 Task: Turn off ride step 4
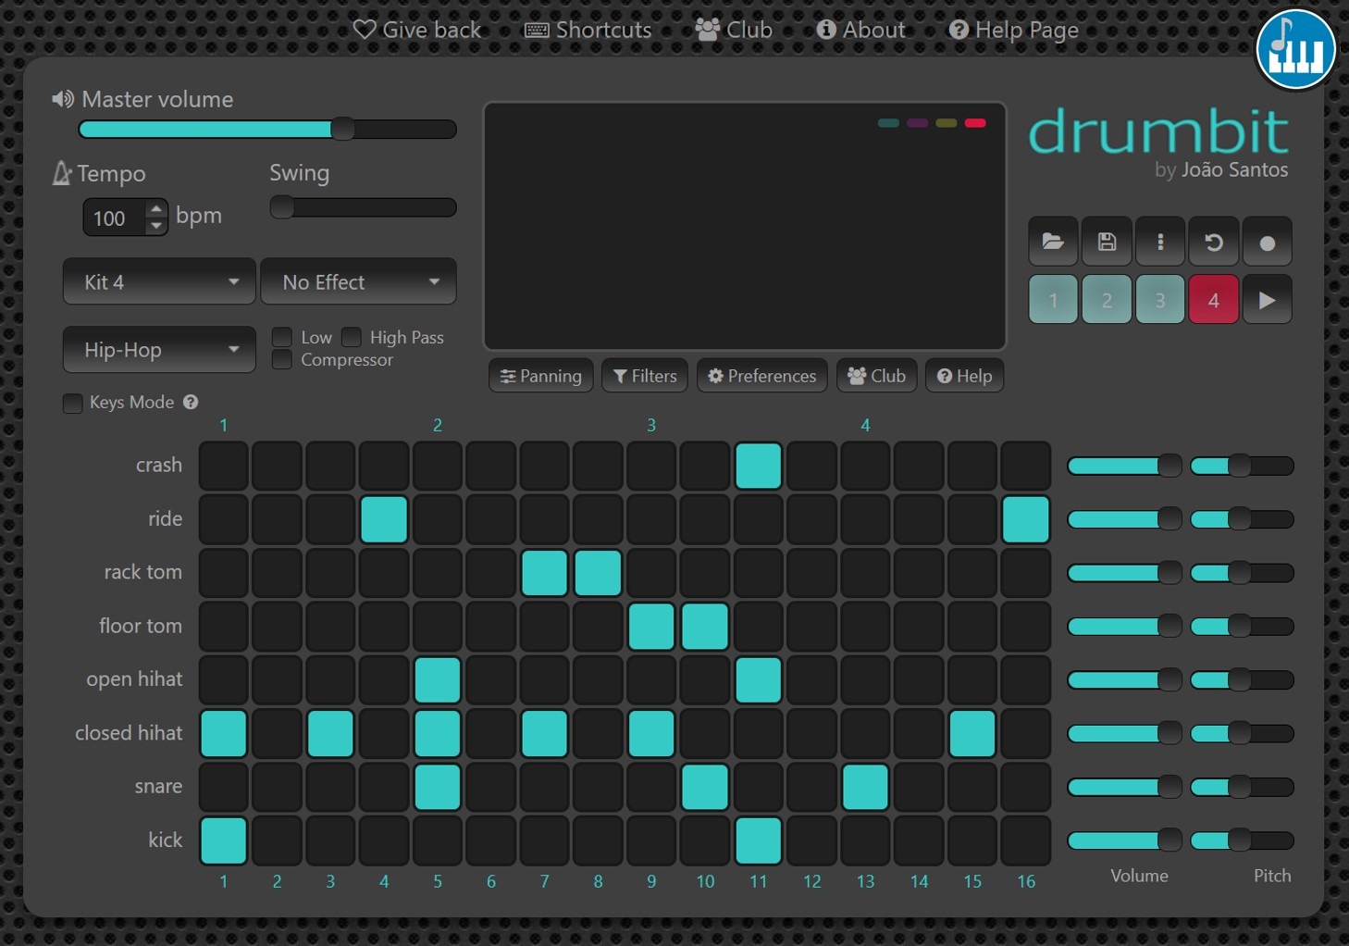point(384,519)
